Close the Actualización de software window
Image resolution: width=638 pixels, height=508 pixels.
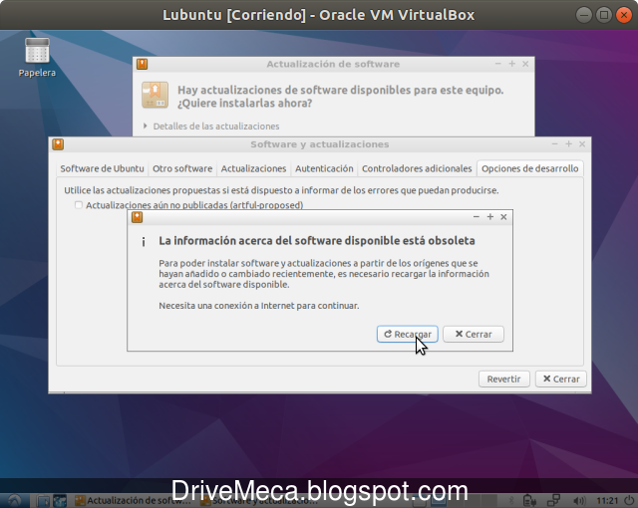tap(525, 64)
